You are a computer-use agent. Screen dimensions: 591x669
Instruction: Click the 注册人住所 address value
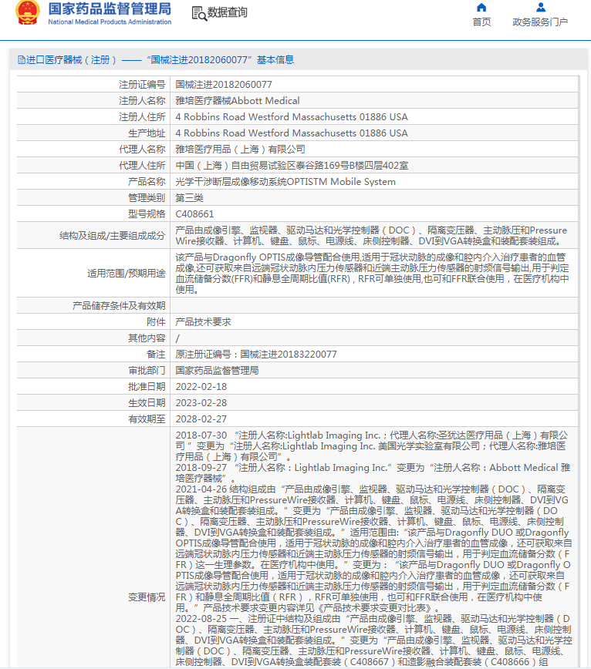click(292, 117)
